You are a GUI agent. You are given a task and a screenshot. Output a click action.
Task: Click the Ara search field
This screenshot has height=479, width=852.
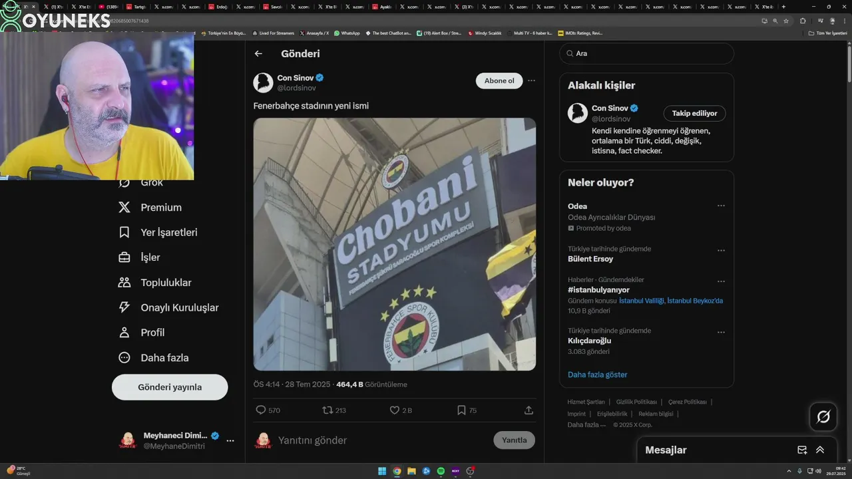tap(646, 53)
